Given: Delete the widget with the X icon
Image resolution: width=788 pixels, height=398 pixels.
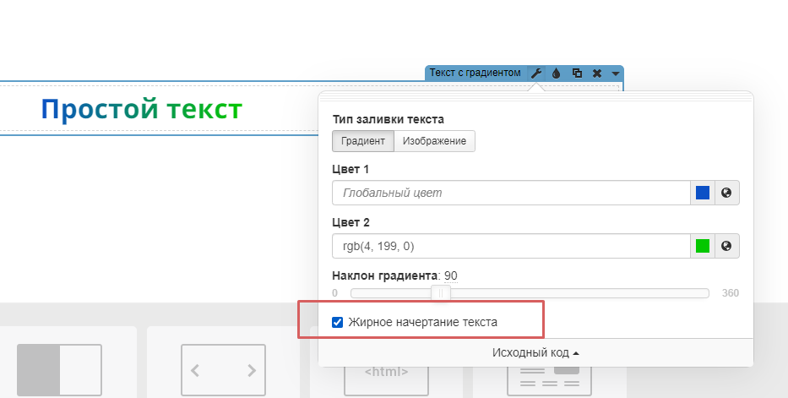Looking at the screenshot, I should pos(597,74).
